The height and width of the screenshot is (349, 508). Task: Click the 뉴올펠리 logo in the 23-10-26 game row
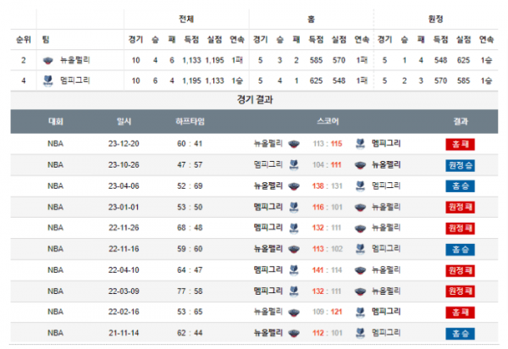360,165
